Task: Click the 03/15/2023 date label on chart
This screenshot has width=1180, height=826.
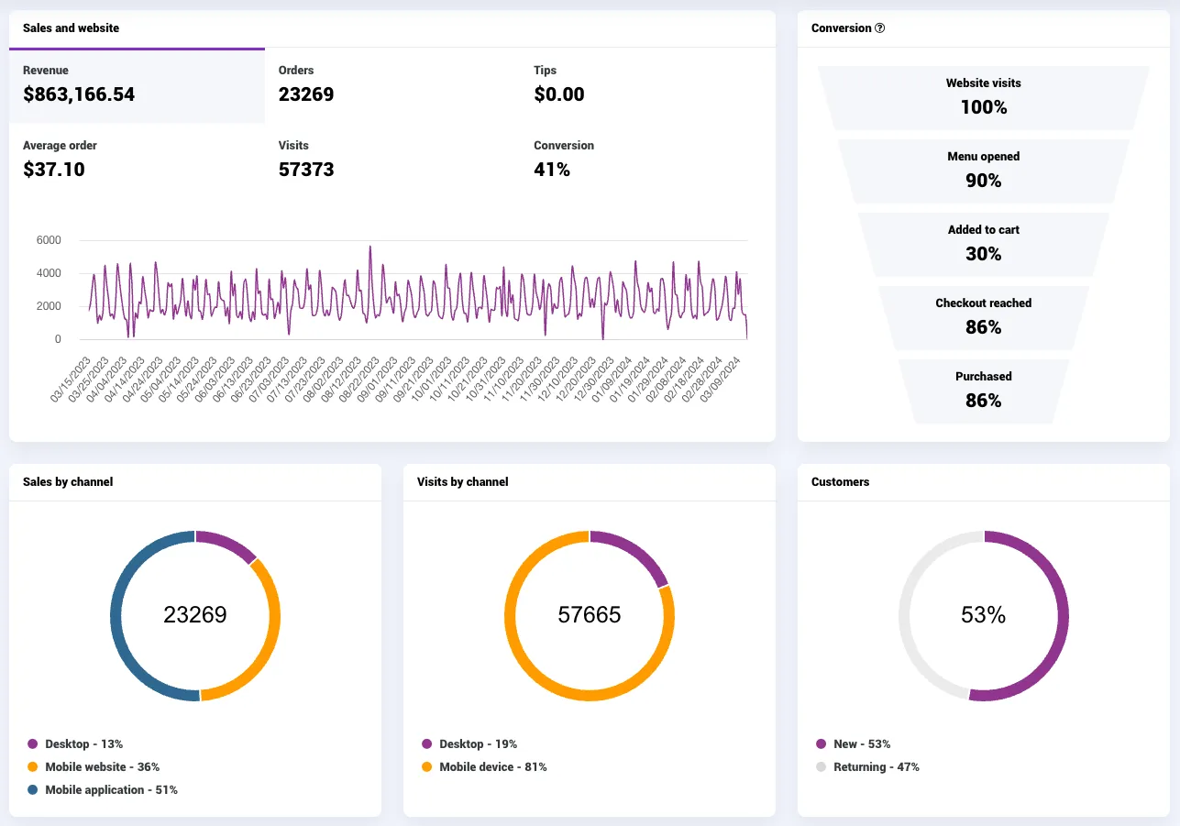Action: 70,380
